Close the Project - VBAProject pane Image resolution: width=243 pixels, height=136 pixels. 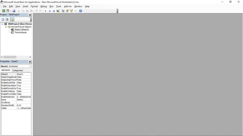tap(30, 15)
